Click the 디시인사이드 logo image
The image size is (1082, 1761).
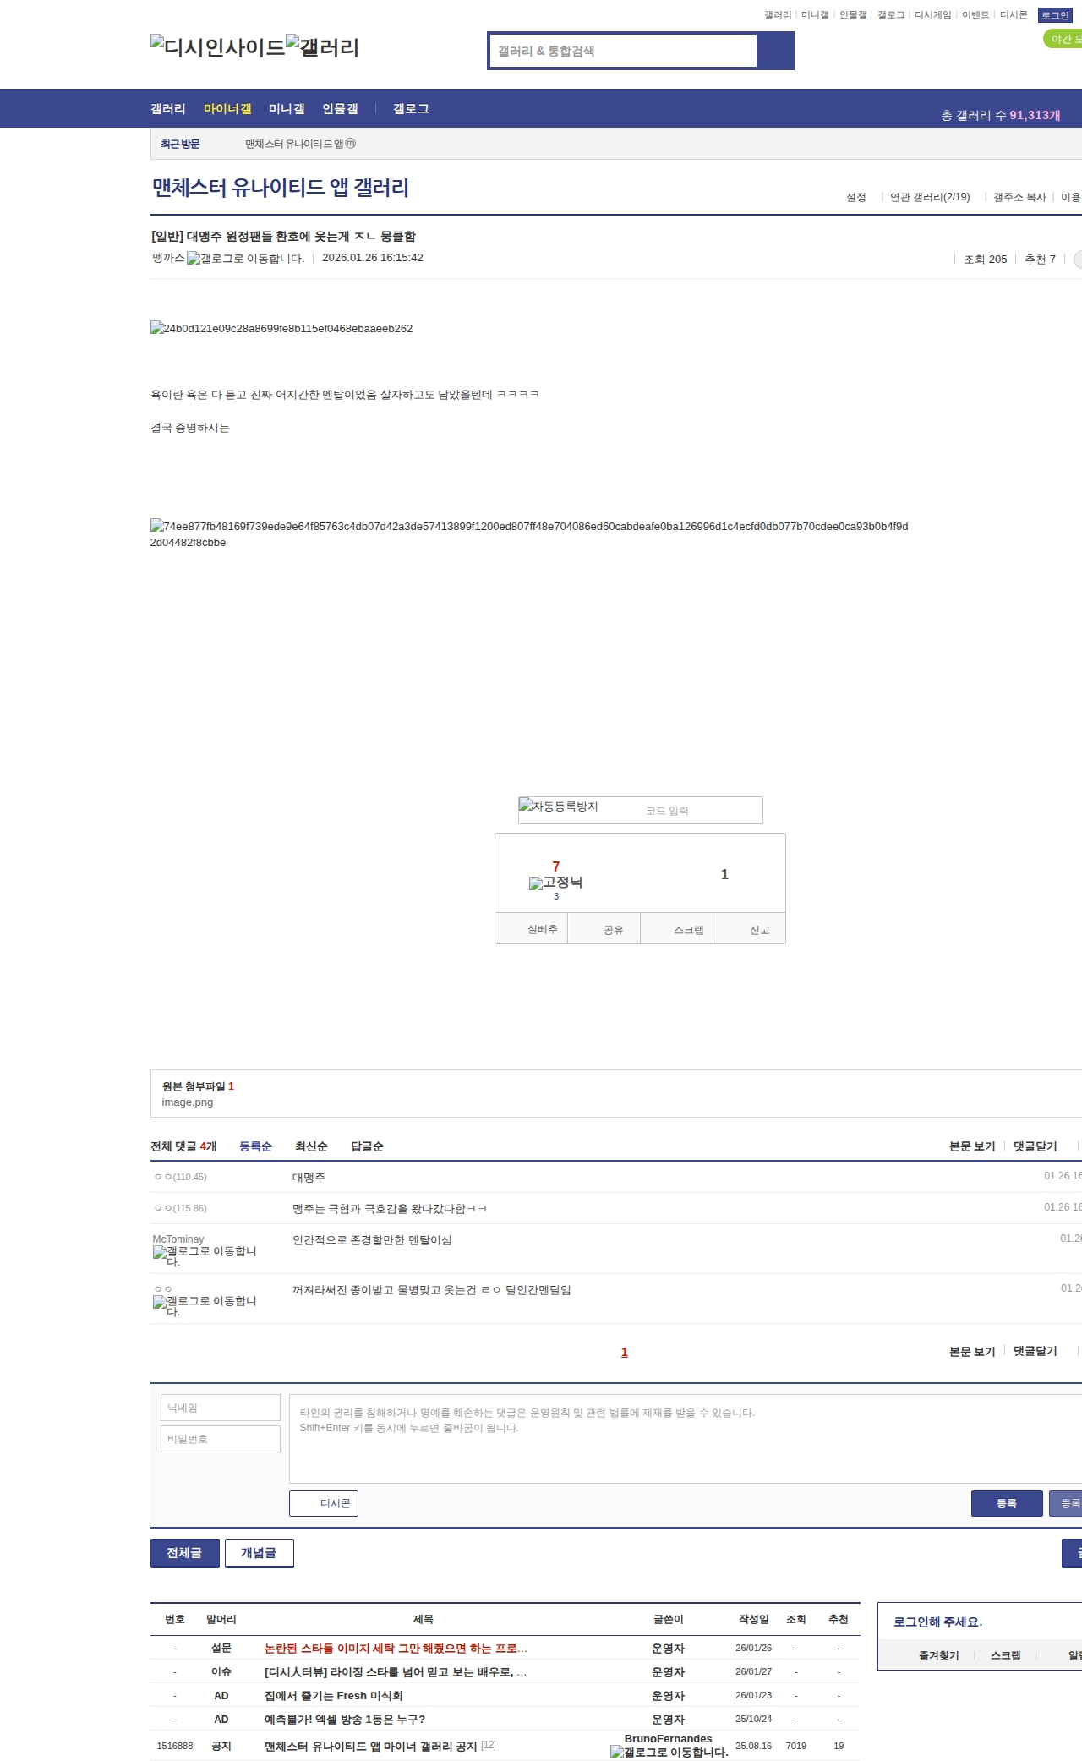click(x=218, y=46)
